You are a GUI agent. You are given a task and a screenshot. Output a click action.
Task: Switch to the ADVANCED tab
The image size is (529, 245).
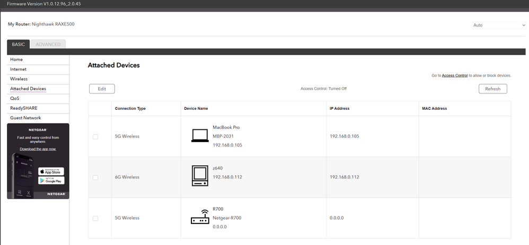(48, 44)
